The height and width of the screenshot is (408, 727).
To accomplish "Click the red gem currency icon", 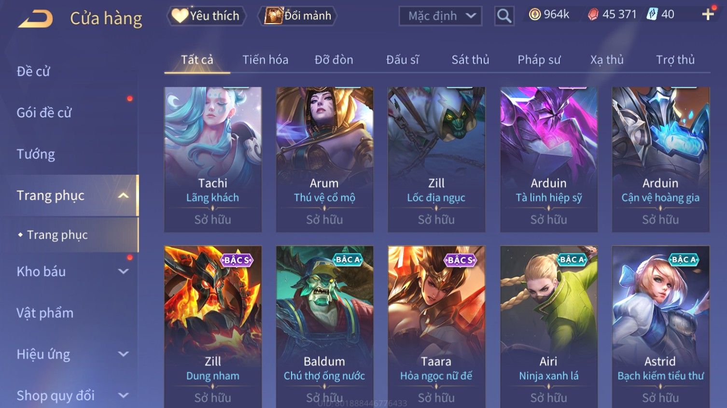I will pyautogui.click(x=593, y=14).
